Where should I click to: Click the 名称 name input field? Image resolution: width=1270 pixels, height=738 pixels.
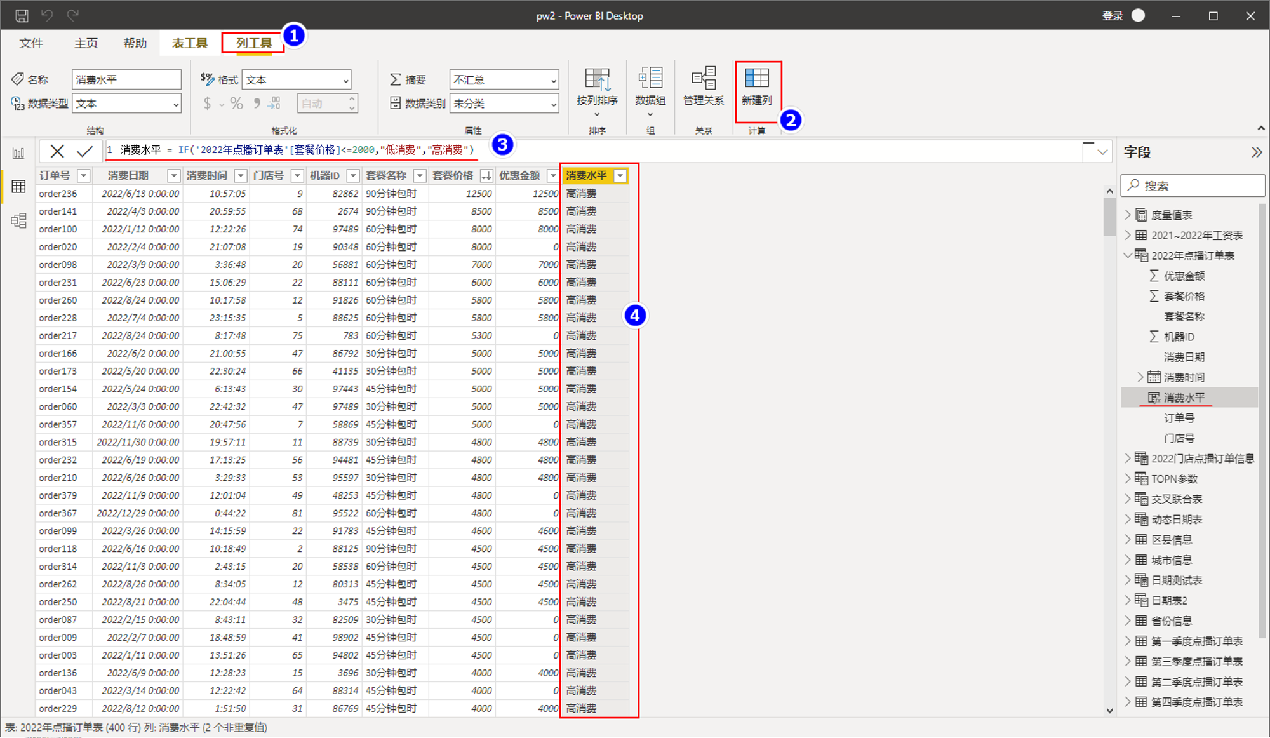(x=126, y=80)
